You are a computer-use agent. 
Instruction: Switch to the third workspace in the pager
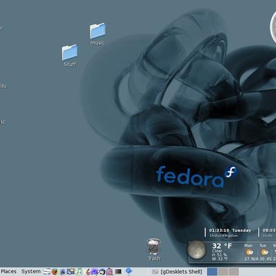234,272
